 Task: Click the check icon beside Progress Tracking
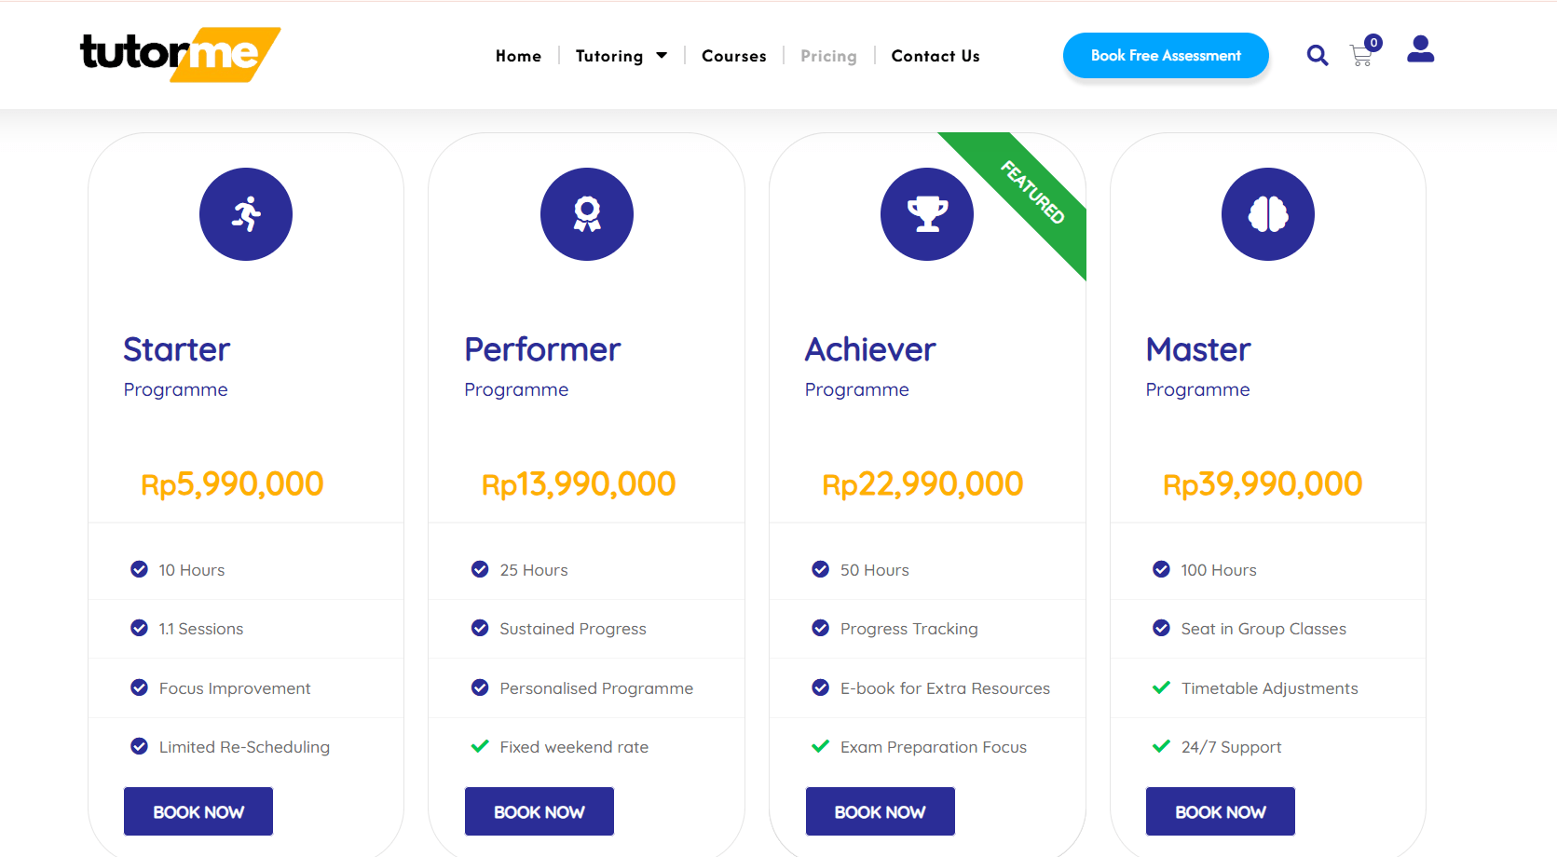pyautogui.click(x=821, y=628)
